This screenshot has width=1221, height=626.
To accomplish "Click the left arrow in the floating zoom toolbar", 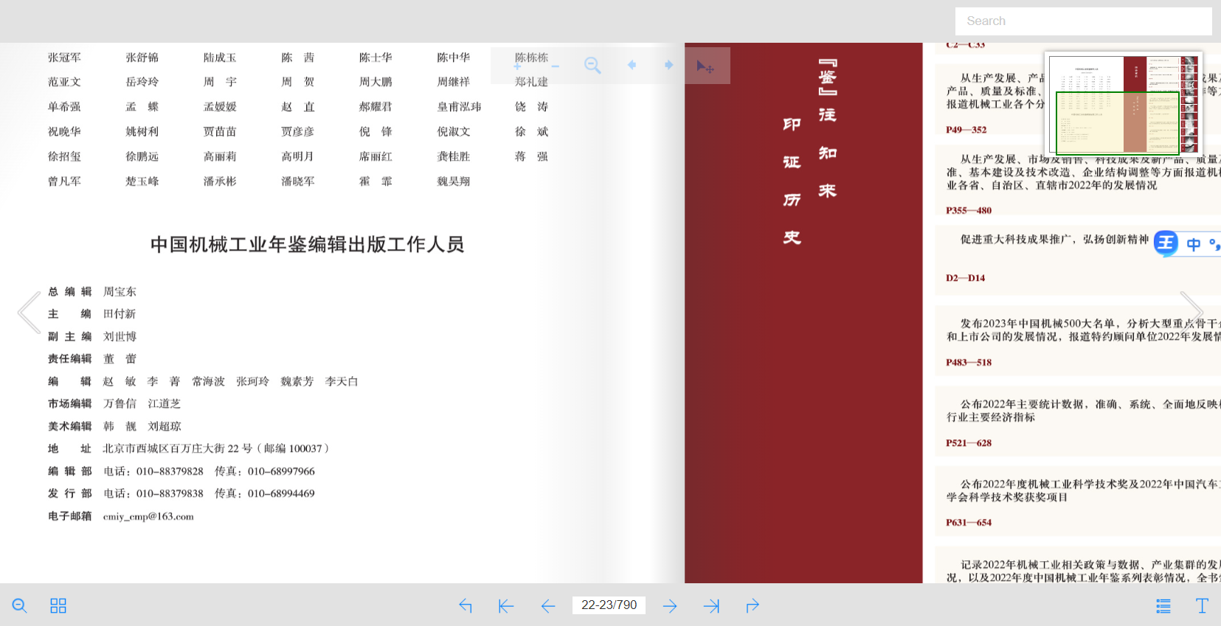I will (x=632, y=65).
